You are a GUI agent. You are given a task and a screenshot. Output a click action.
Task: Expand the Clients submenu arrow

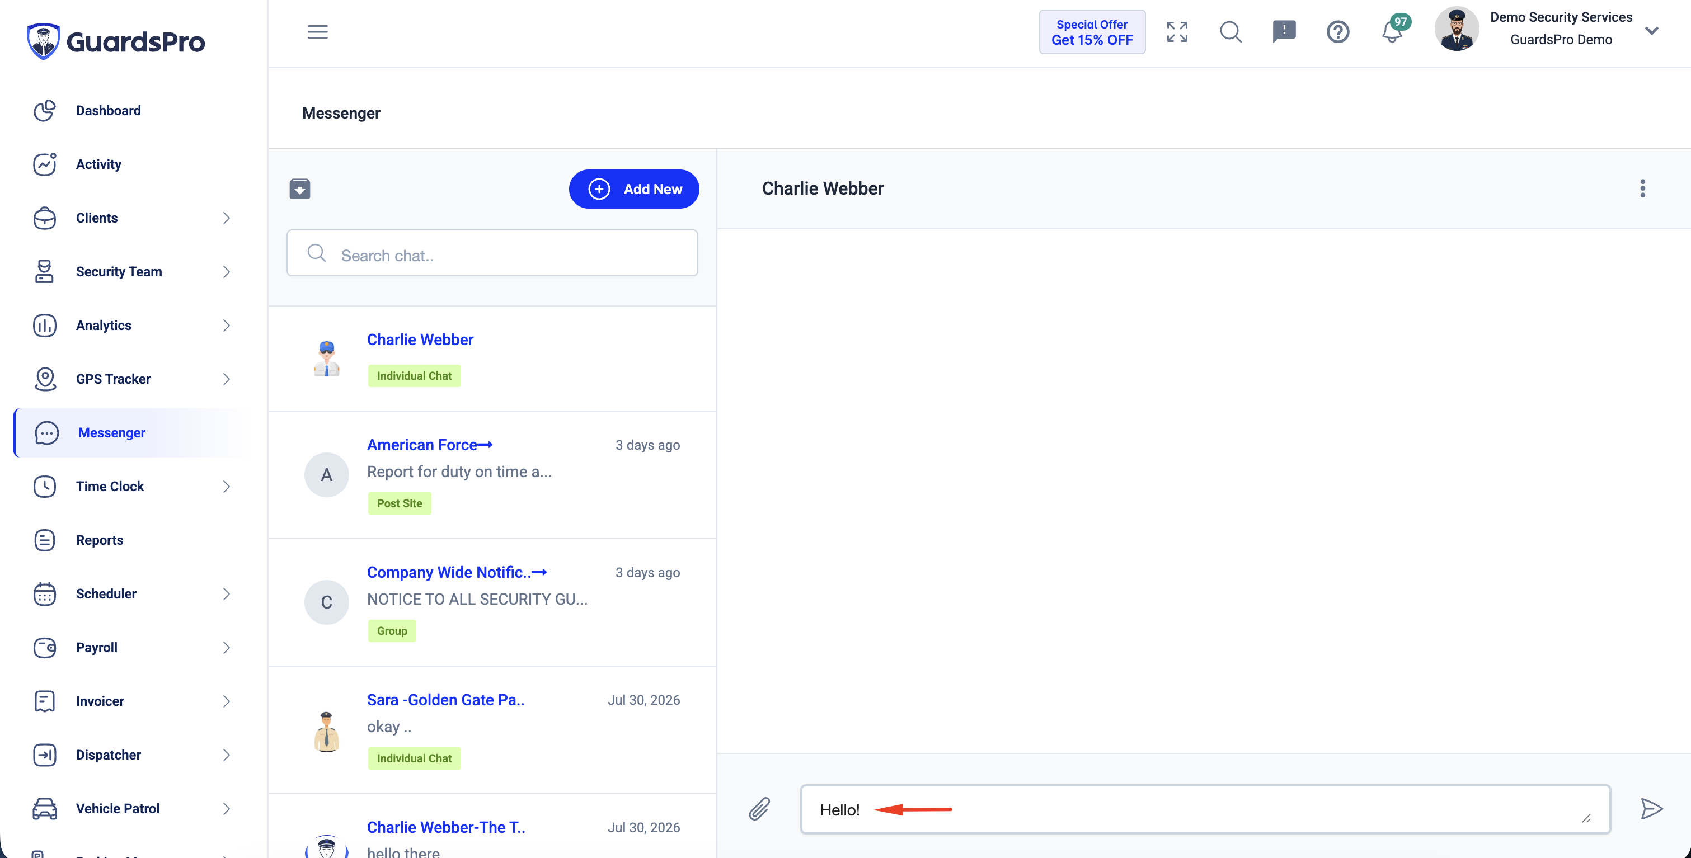pos(227,218)
